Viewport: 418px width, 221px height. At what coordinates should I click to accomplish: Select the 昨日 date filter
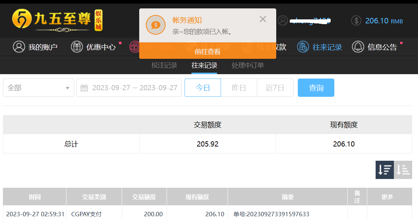[x=239, y=88]
